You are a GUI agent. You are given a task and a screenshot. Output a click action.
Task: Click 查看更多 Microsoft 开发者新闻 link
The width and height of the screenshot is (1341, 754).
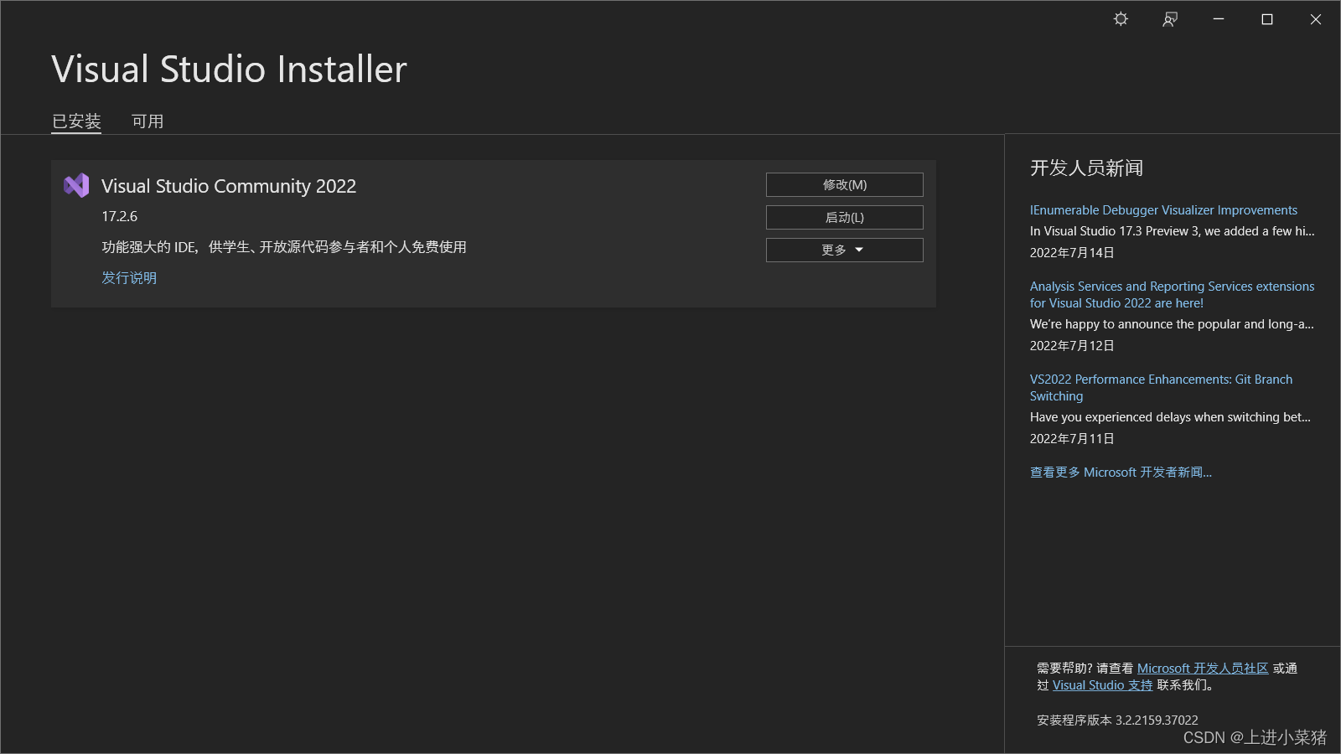point(1121,473)
